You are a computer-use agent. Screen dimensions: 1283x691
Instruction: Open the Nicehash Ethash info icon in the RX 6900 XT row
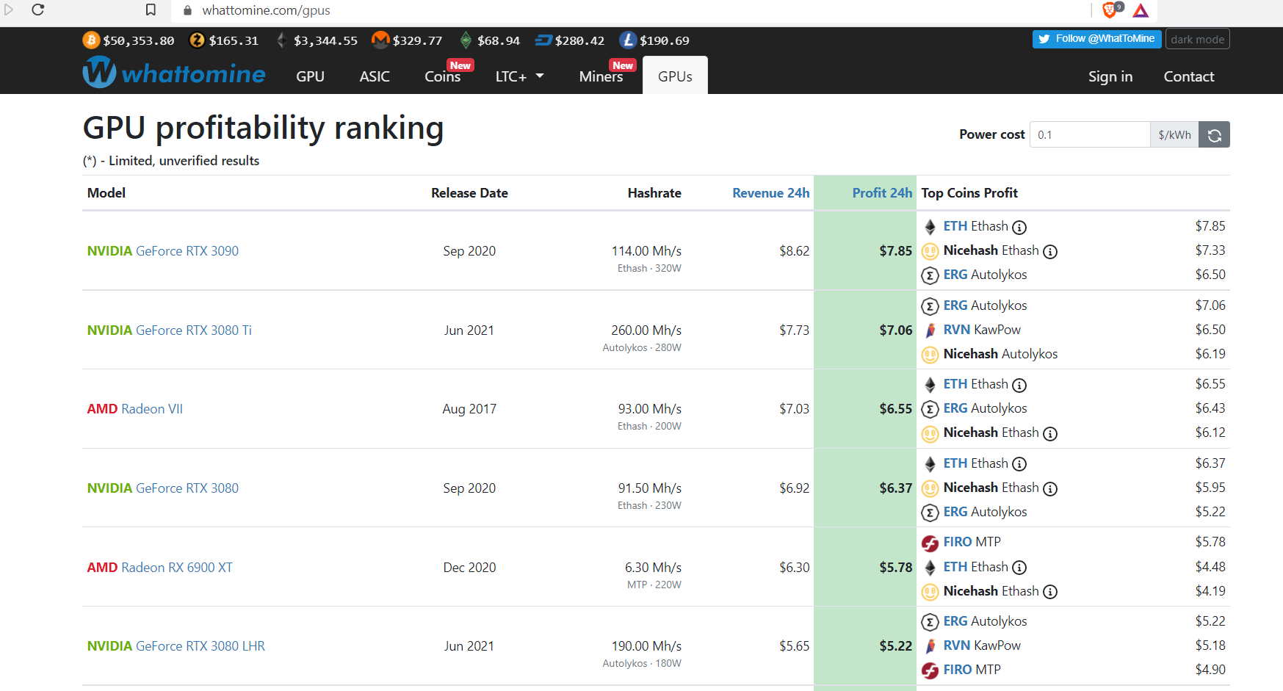point(1050,592)
